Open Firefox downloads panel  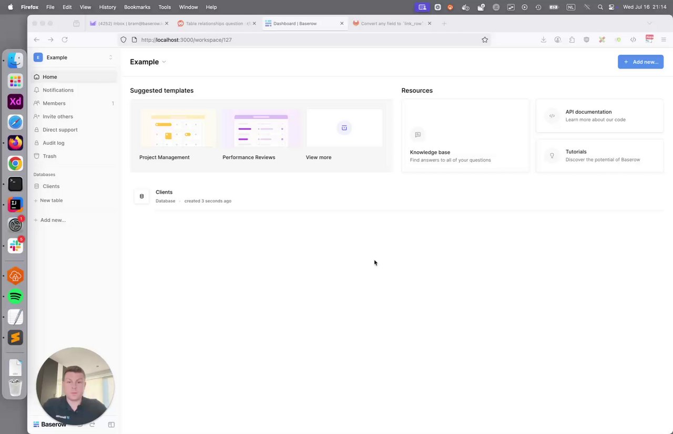click(x=543, y=39)
